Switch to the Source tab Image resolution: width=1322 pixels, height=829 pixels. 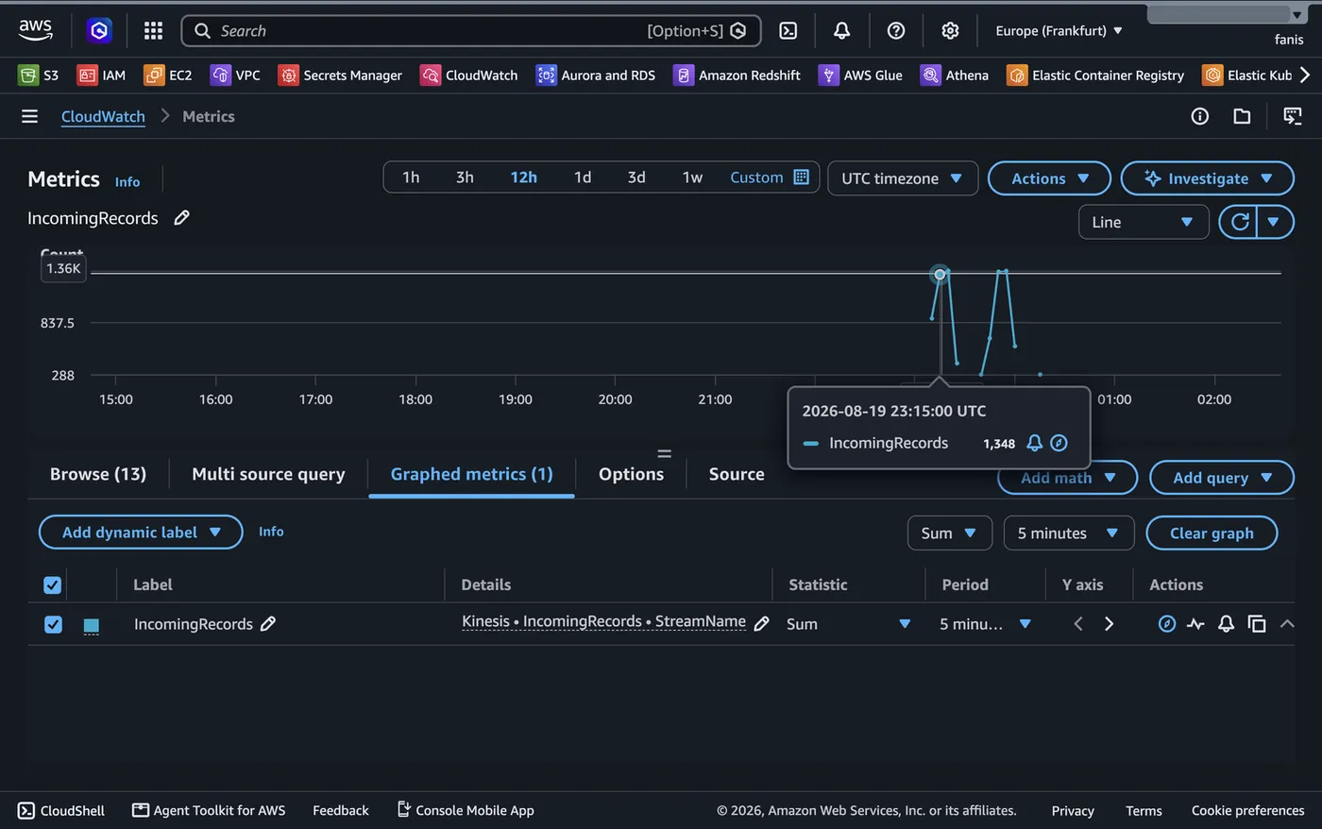click(737, 474)
